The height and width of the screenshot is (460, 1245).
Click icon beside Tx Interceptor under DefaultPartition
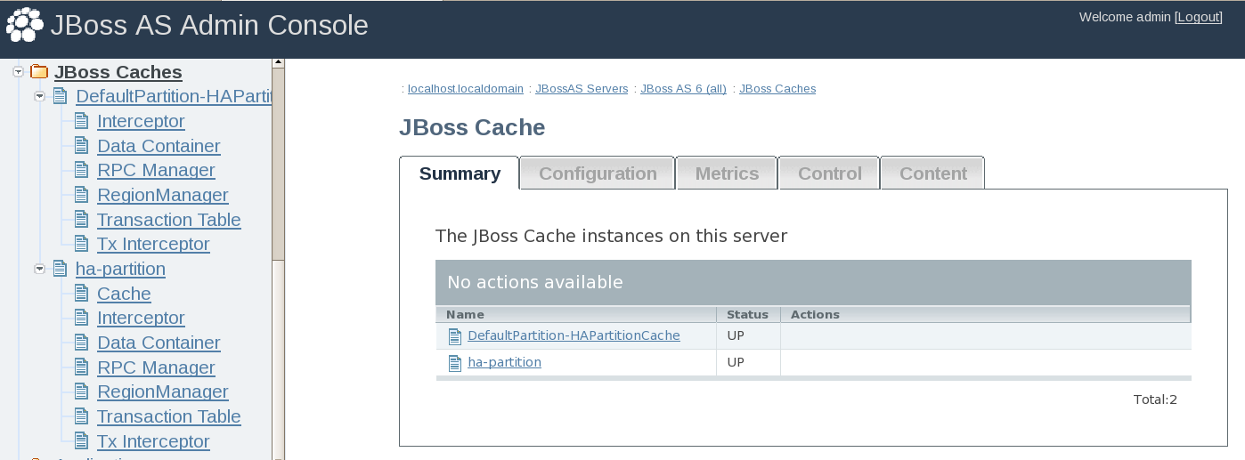pos(82,243)
